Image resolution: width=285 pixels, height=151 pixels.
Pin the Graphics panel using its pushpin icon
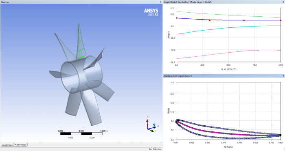(161, 2)
